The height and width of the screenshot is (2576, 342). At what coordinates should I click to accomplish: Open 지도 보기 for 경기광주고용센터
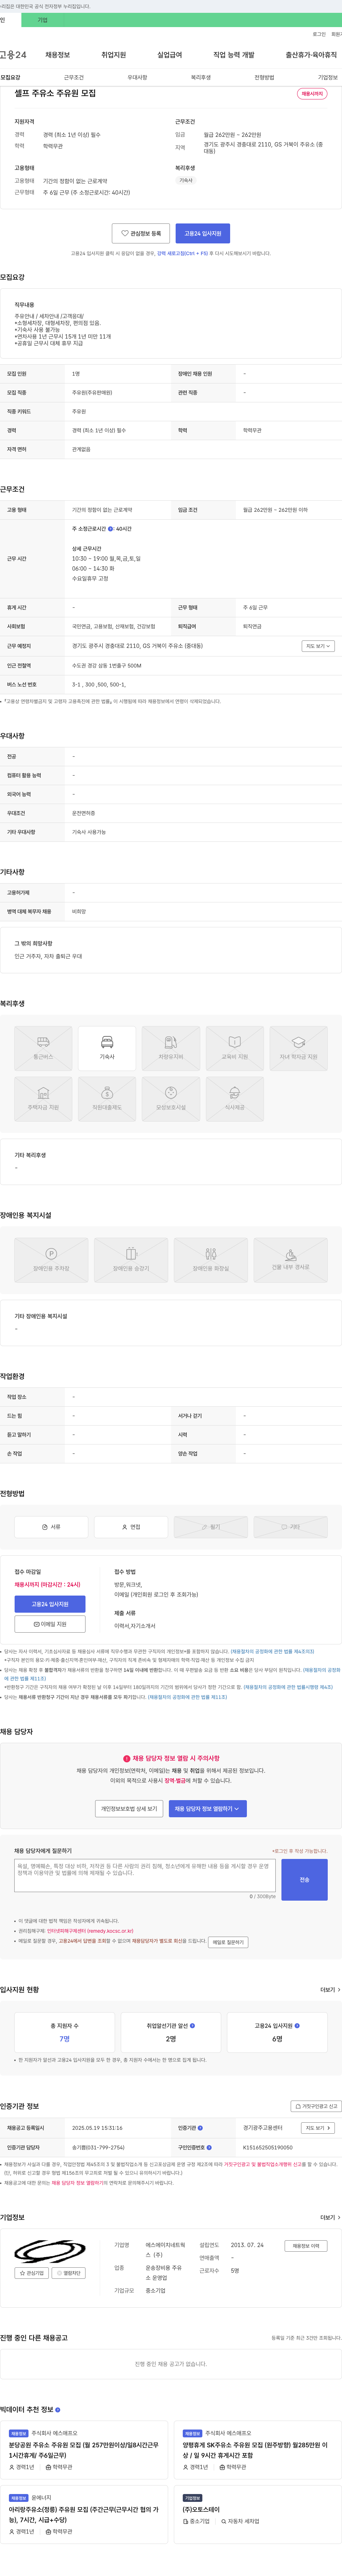tap(318, 2128)
